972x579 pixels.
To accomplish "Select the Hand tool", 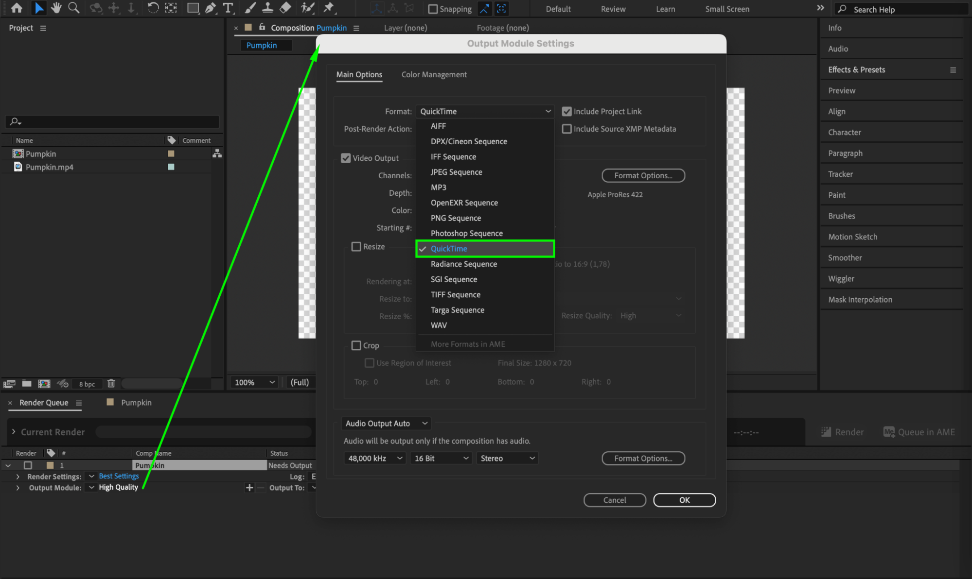I will point(56,8).
